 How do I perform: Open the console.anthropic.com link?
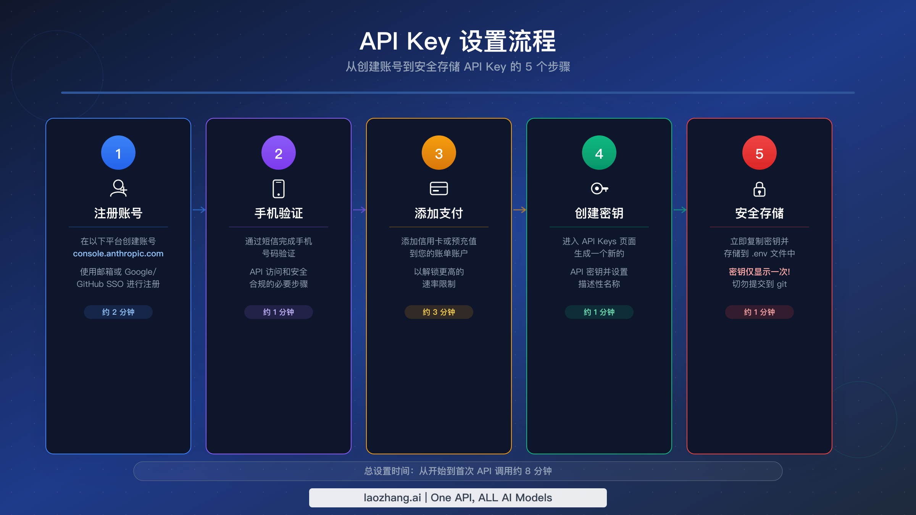click(118, 253)
